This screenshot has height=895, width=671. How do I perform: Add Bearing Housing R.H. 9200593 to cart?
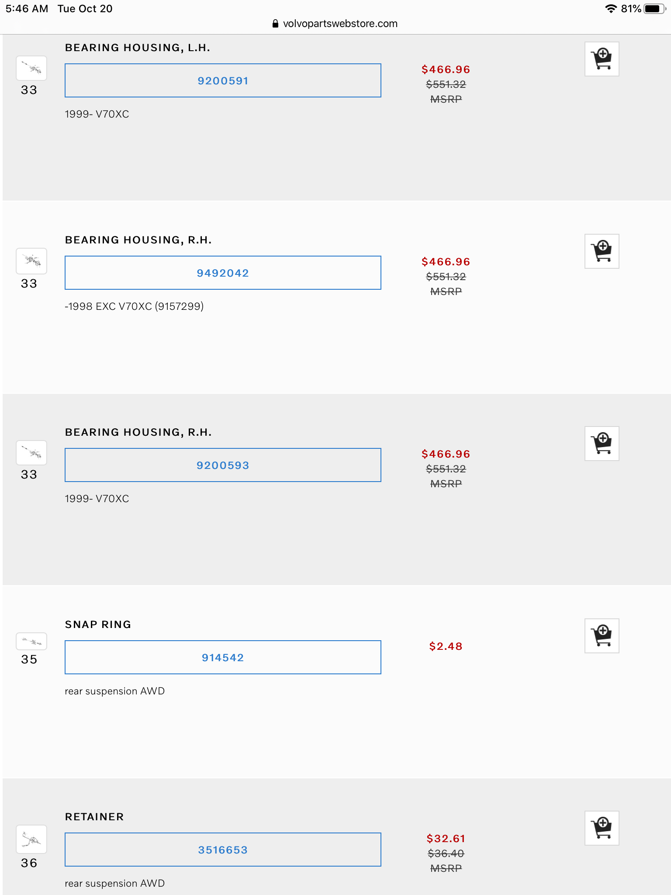point(602,444)
